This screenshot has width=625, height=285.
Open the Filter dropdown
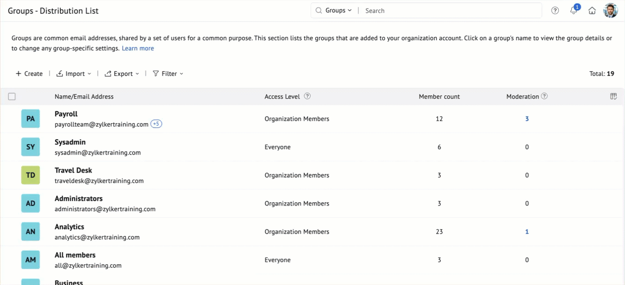point(168,74)
